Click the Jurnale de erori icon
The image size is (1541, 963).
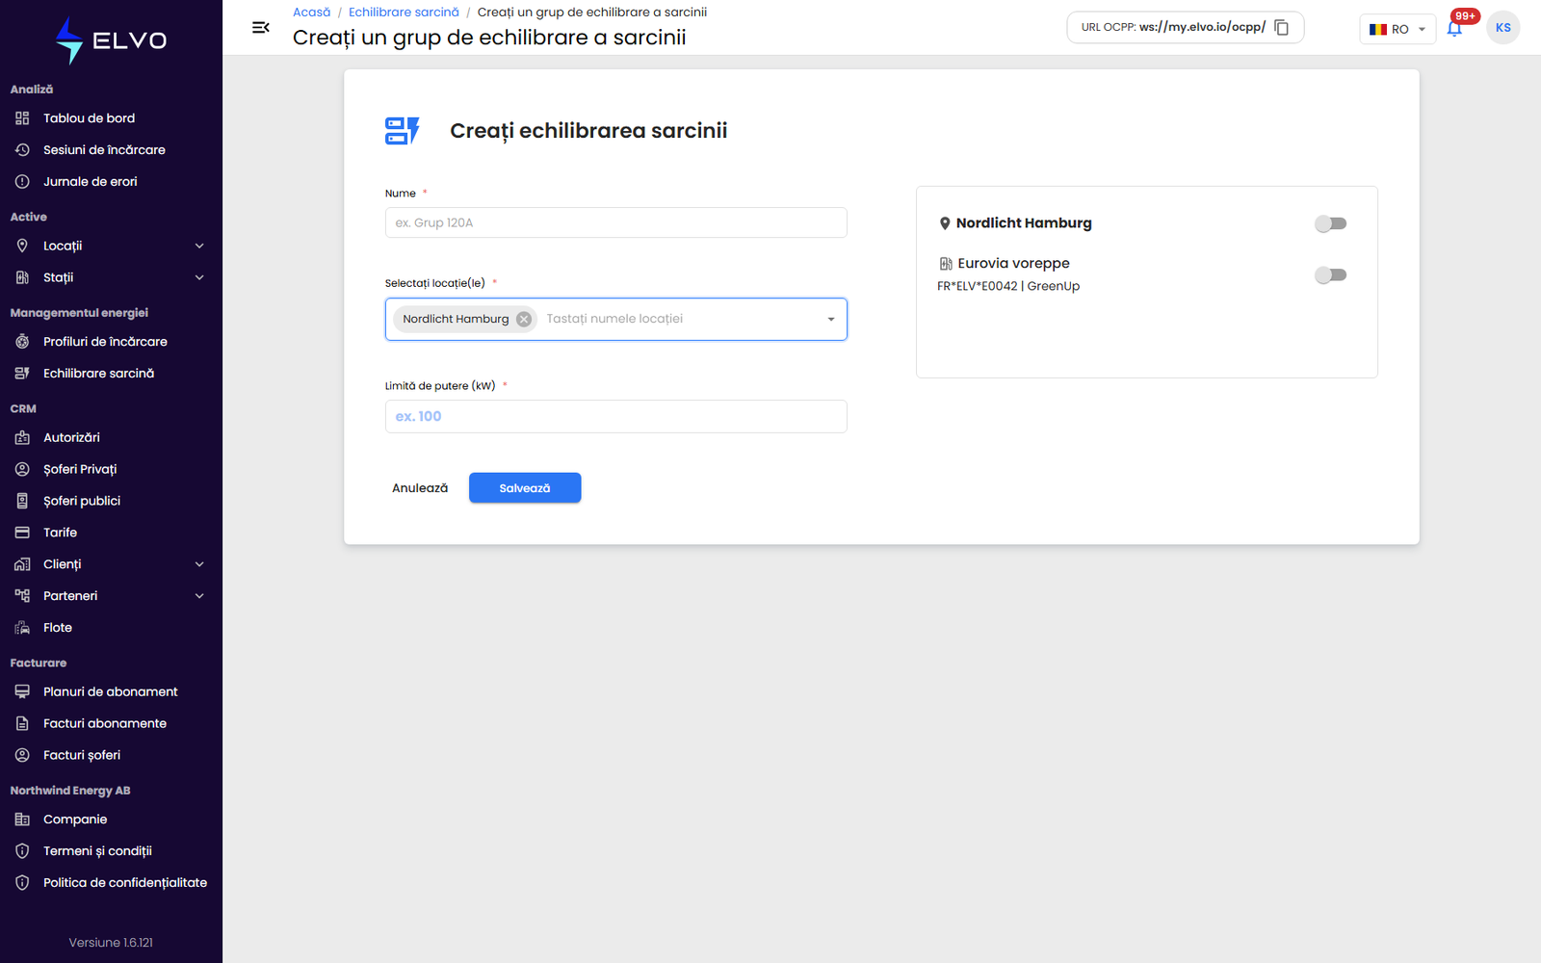(22, 182)
